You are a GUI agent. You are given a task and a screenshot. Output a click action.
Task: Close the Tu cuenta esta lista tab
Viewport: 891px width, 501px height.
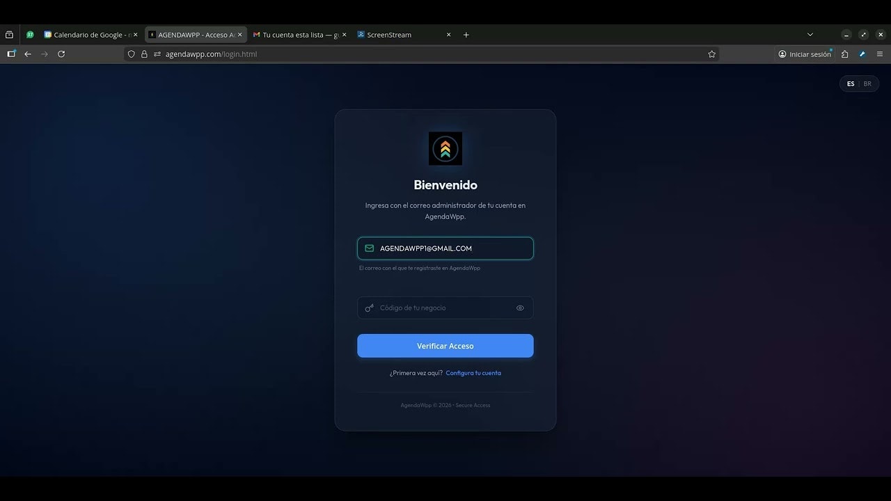pyautogui.click(x=344, y=35)
